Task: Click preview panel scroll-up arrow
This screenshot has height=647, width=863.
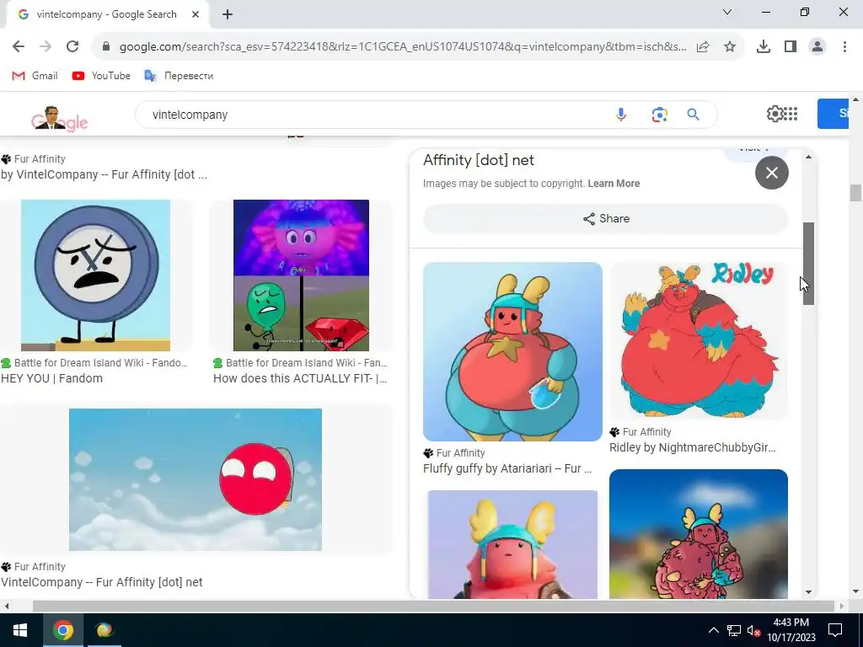Action: click(x=808, y=157)
